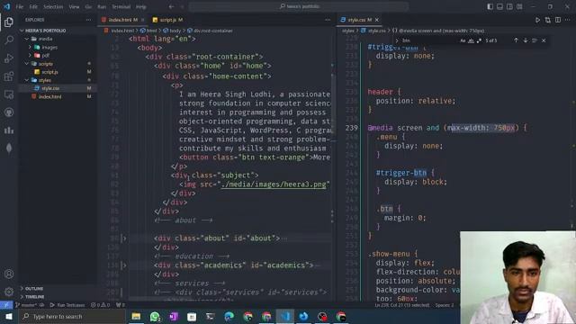Close the style.css tab
The image size is (576, 324).
[377, 20]
